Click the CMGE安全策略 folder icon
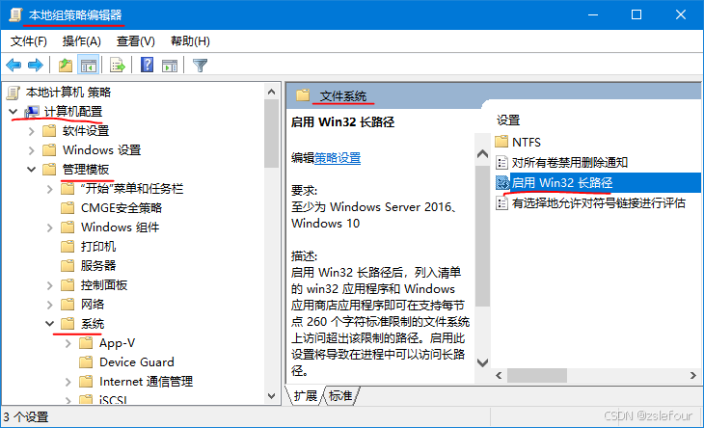 68,207
